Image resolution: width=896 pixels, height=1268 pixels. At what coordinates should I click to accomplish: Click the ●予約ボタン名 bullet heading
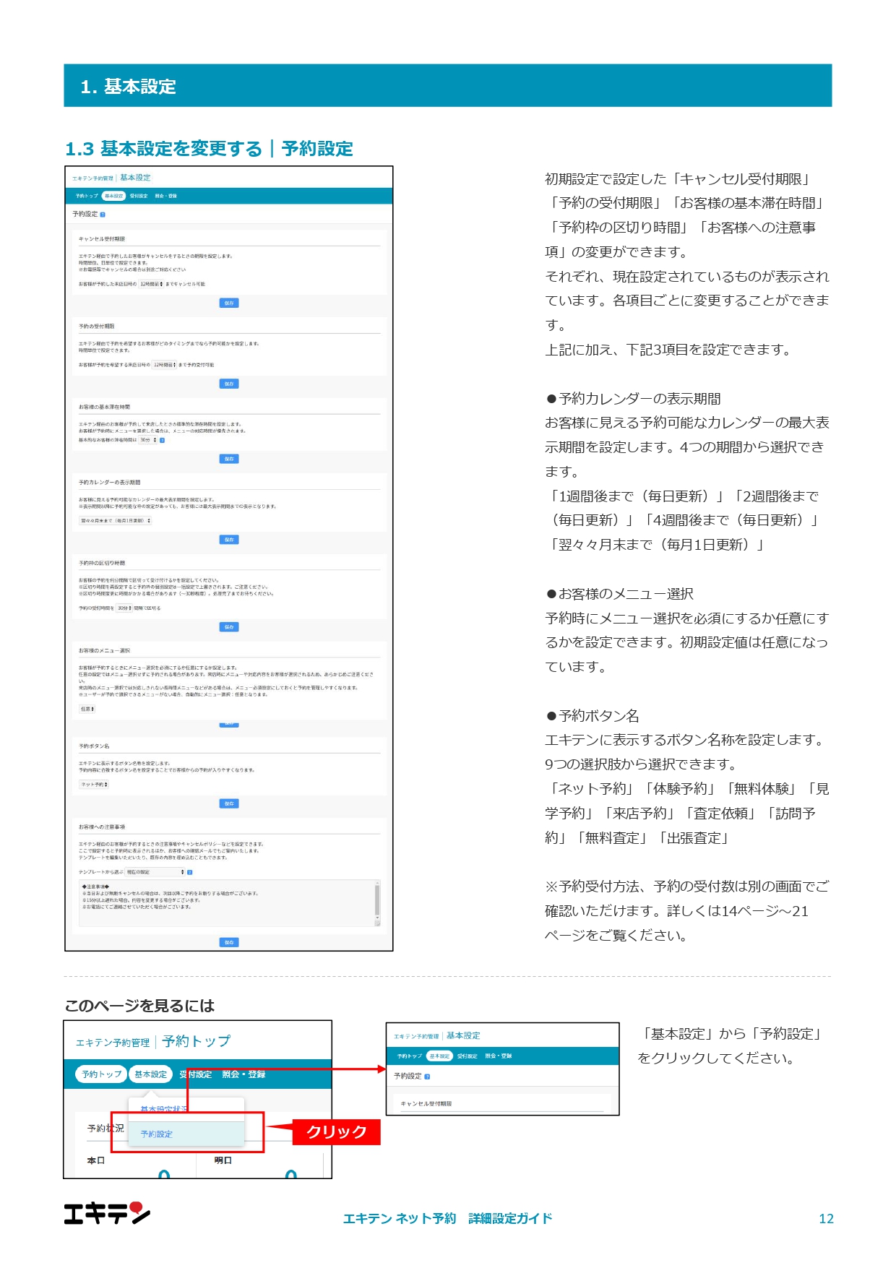[593, 716]
